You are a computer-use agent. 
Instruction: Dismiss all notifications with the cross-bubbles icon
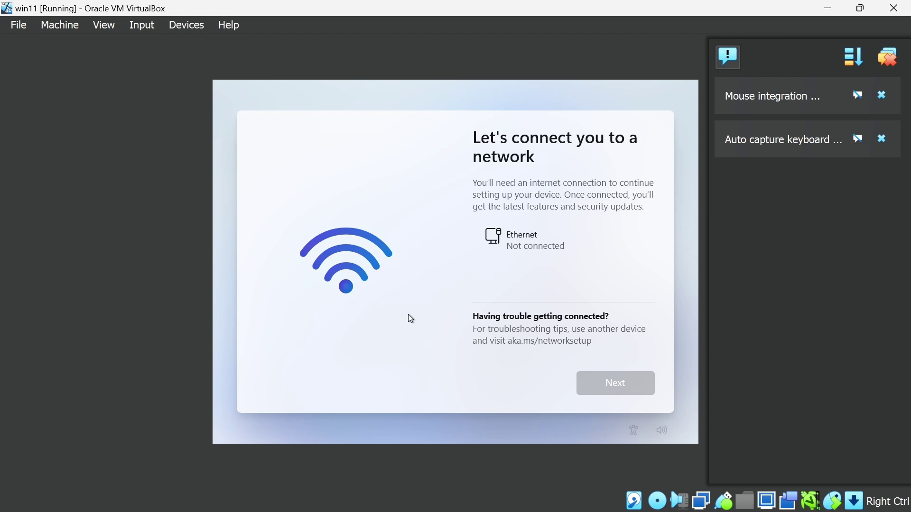[888, 57]
